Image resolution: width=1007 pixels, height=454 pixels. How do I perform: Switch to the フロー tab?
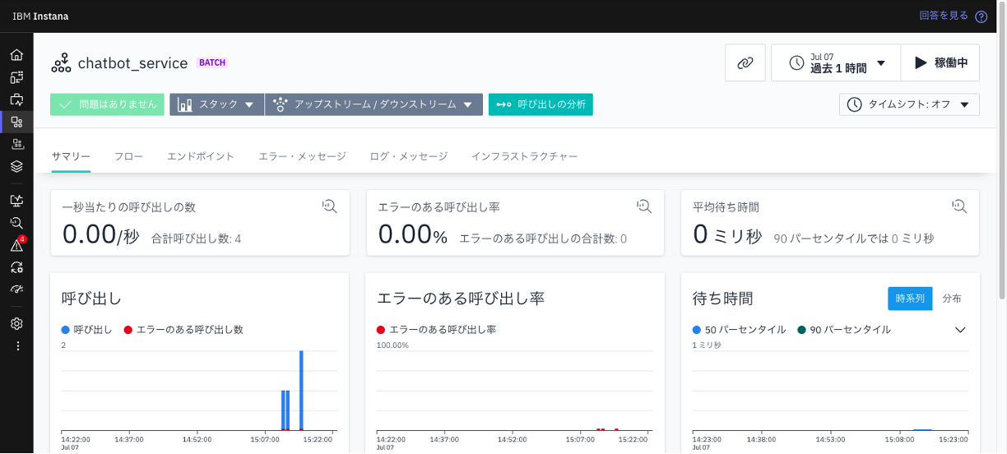coord(128,156)
